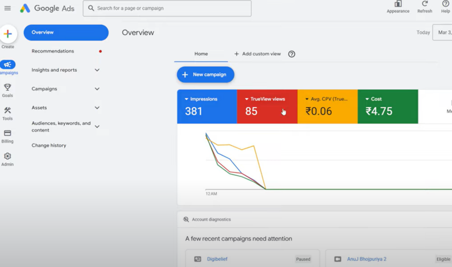
Task: Open Billing card sidebar icon
Action: pyautogui.click(x=8, y=133)
